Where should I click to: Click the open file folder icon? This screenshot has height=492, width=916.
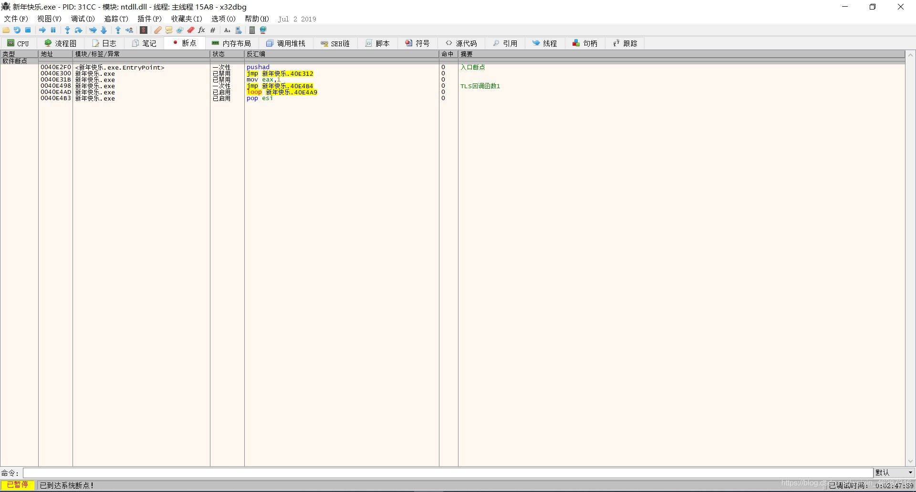[x=6, y=30]
